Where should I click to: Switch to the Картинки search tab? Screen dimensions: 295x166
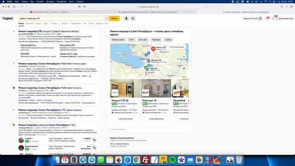(x=29, y=24)
